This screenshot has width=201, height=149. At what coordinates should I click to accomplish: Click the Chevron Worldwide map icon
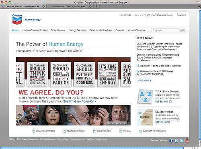pyautogui.click(x=147, y=15)
